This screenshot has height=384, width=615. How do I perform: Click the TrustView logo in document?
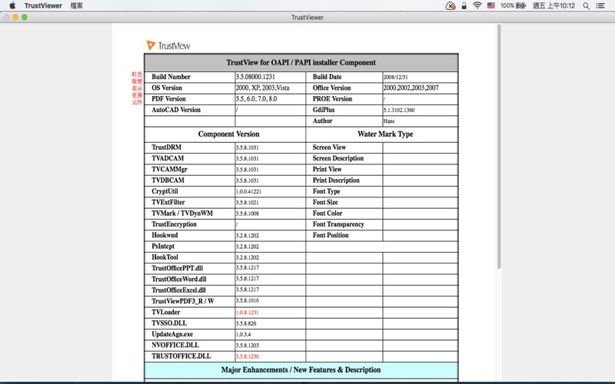pyautogui.click(x=168, y=45)
